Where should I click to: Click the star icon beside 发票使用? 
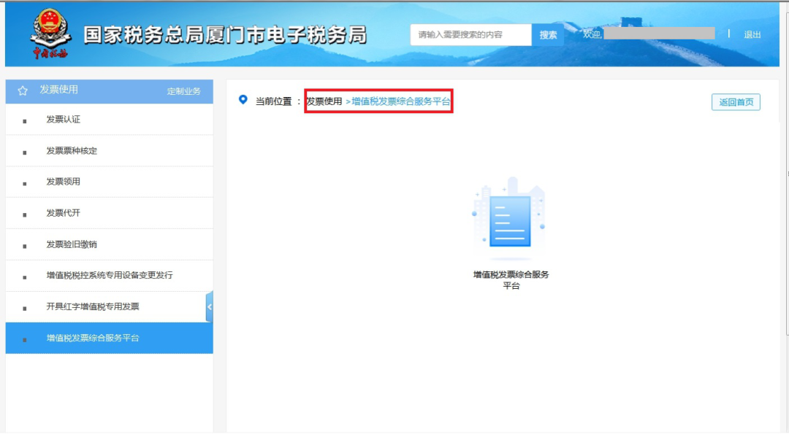[x=23, y=90]
